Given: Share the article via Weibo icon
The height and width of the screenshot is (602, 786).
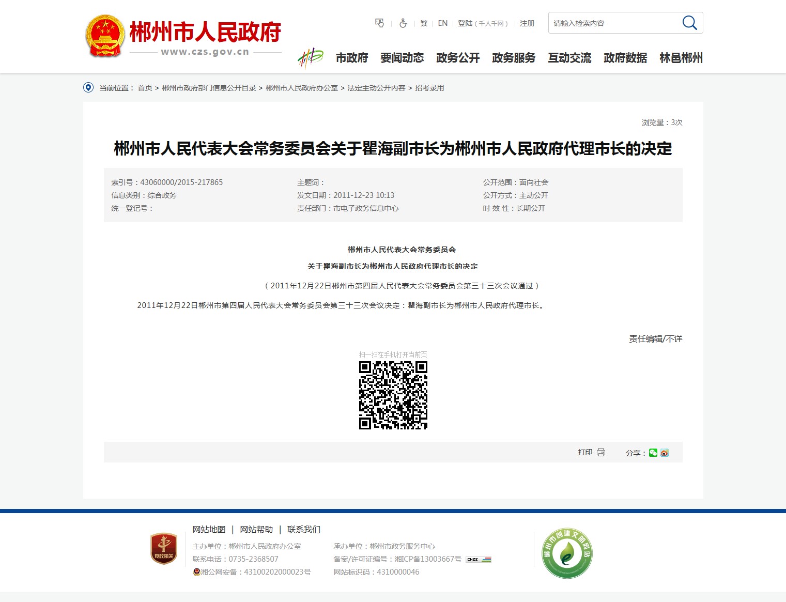Looking at the screenshot, I should point(665,453).
